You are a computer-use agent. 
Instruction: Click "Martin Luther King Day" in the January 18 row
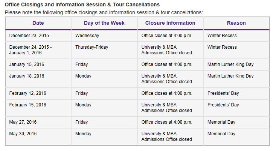pyautogui.click(x=230, y=76)
